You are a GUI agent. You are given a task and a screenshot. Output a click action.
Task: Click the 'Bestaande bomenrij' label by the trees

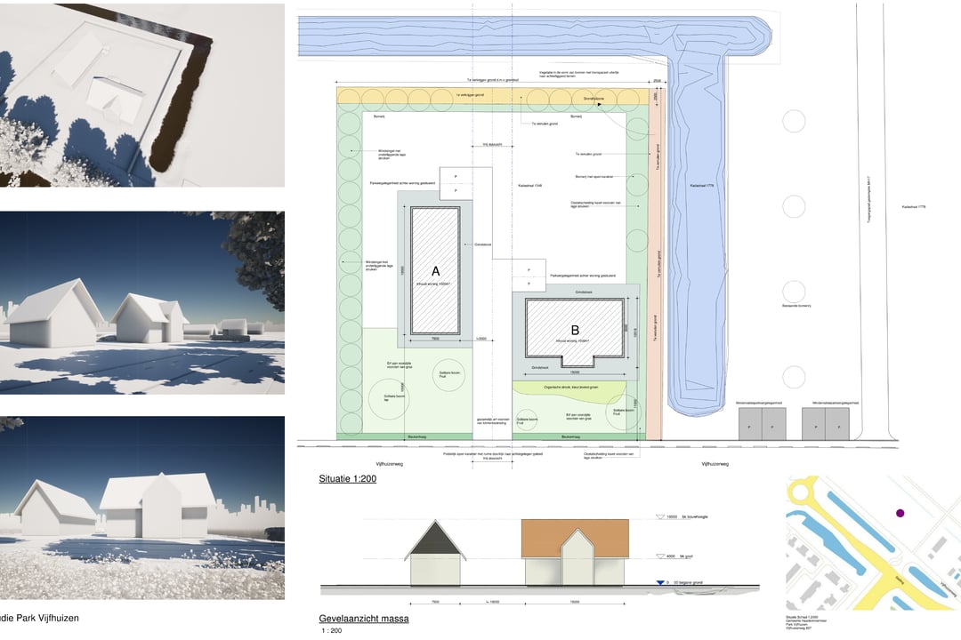(x=796, y=306)
